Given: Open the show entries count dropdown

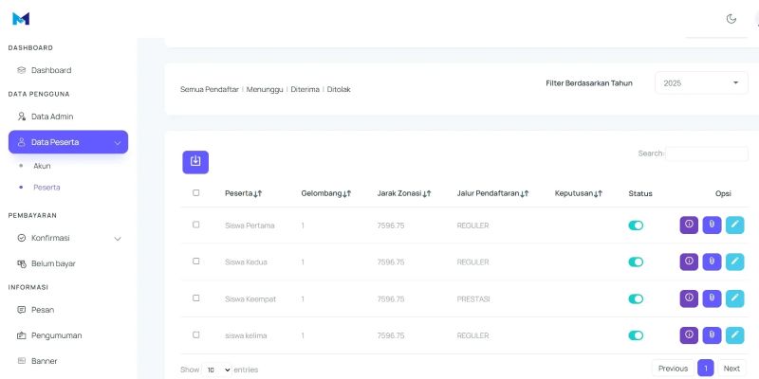Looking at the screenshot, I should 218,370.
